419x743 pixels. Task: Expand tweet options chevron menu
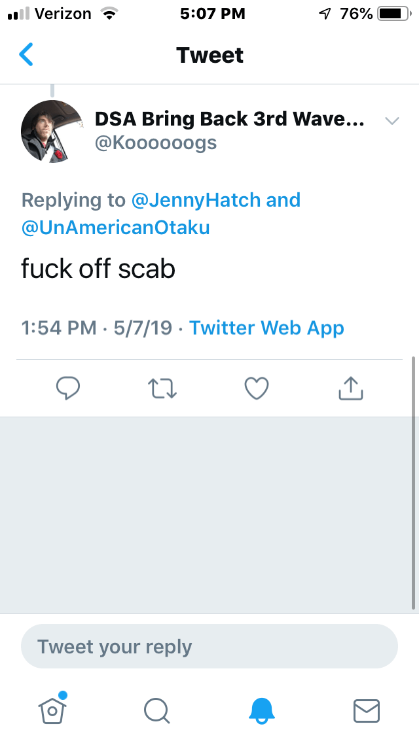392,121
